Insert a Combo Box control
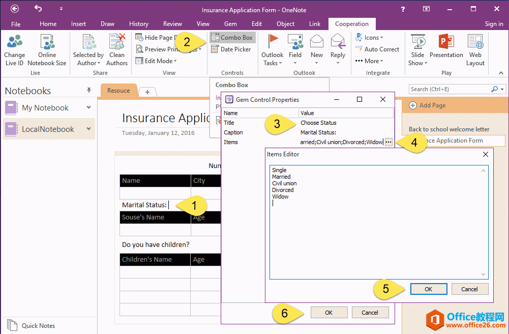The width and height of the screenshot is (509, 334). point(232,38)
